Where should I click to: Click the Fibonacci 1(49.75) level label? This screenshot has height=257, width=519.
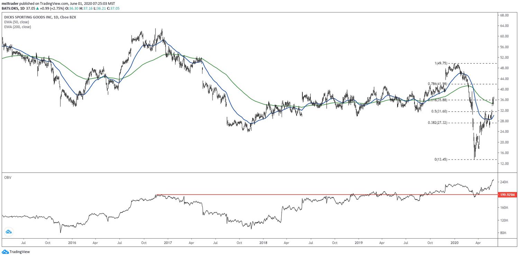tap(441, 63)
